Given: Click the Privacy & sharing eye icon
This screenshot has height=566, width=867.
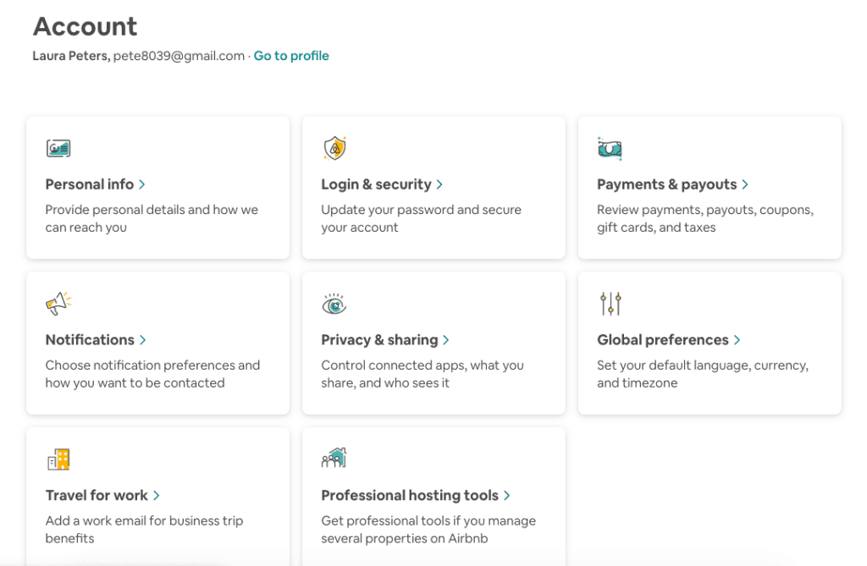Looking at the screenshot, I should pyautogui.click(x=334, y=304).
